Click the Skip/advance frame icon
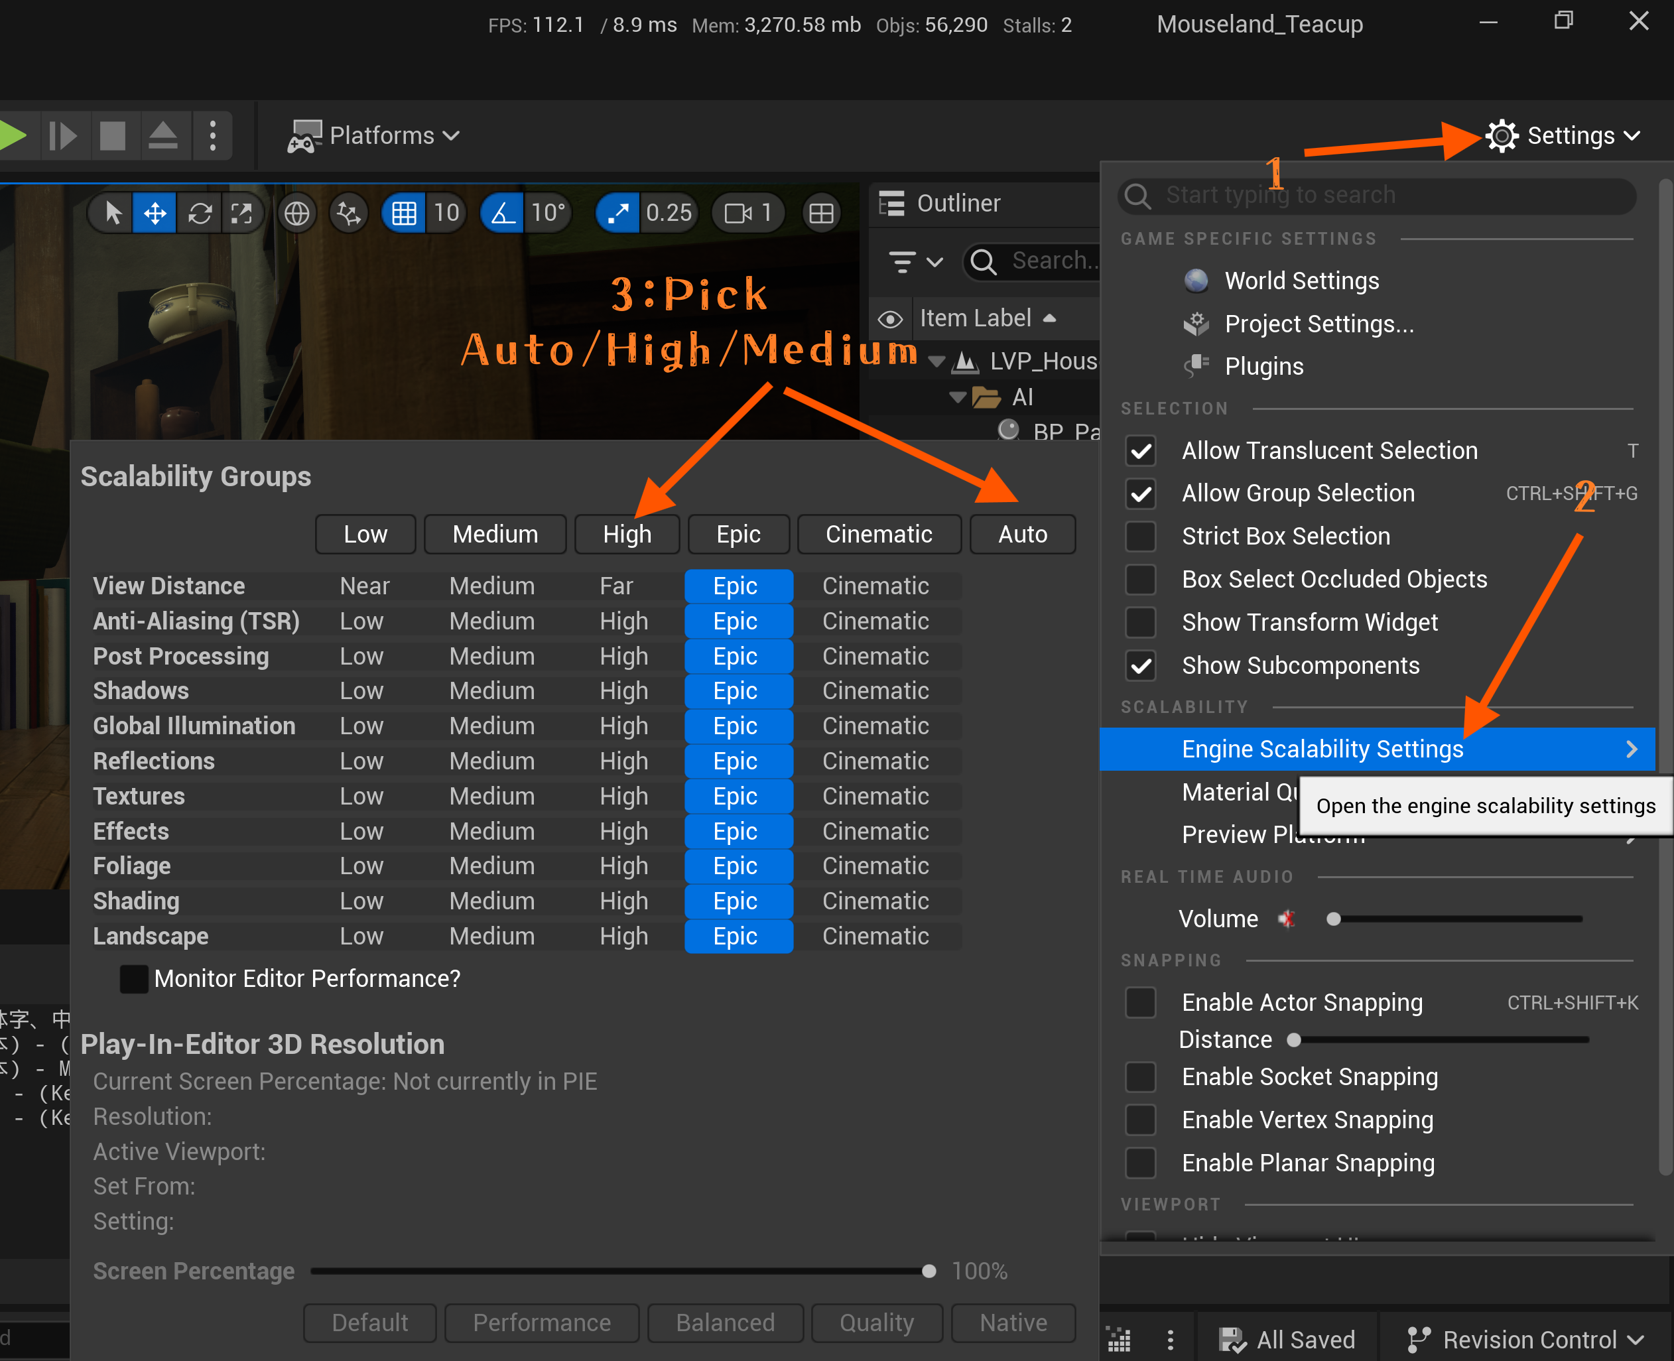Viewport: 1674px width, 1361px height. tap(63, 135)
